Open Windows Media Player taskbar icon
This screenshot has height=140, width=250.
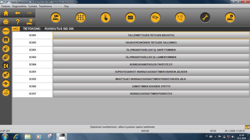click(x=39, y=137)
